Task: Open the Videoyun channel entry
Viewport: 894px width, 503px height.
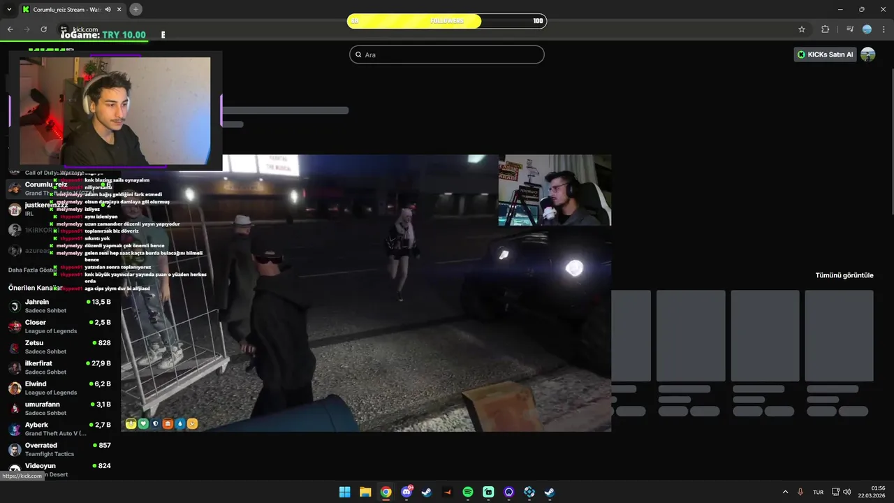Action: [61, 469]
